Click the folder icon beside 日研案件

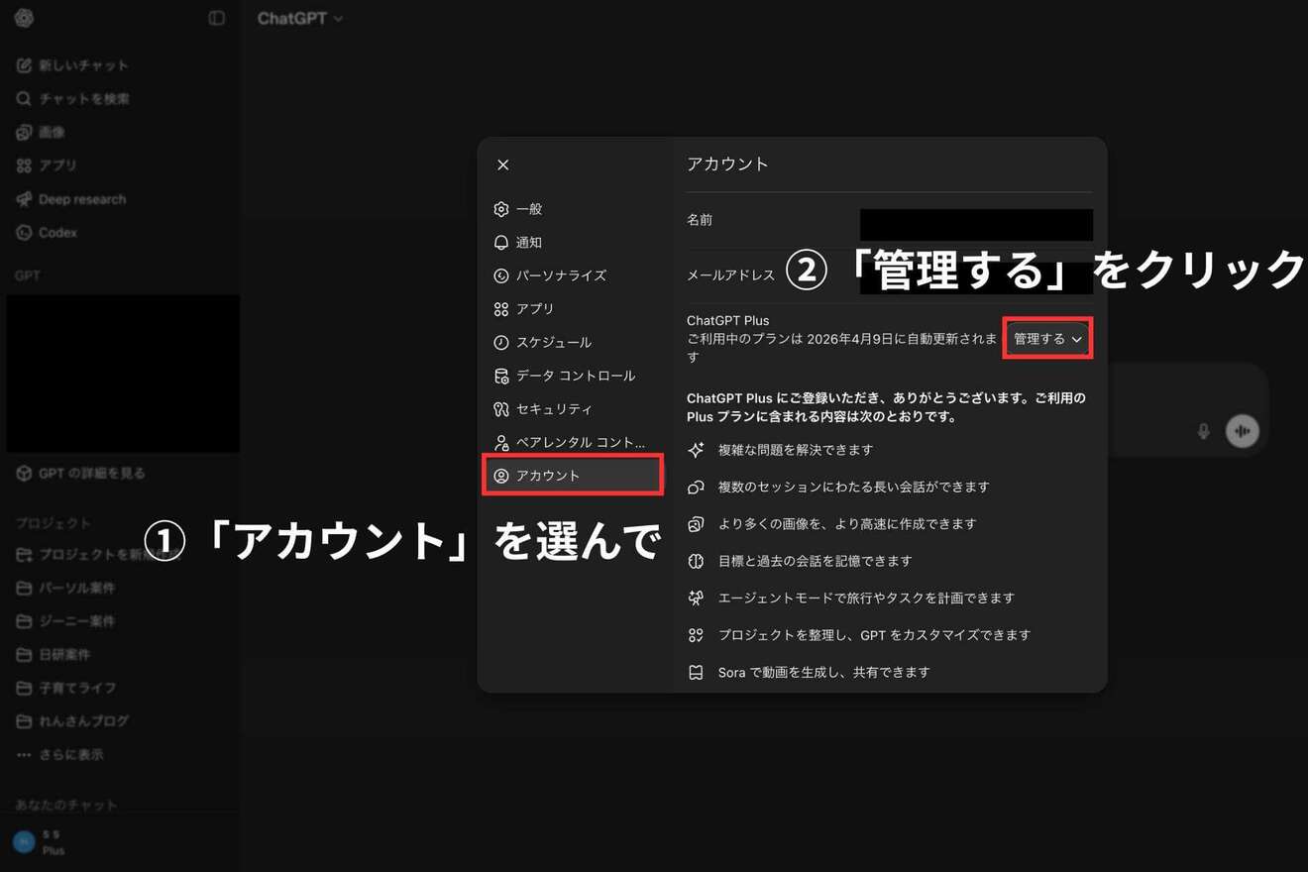pos(24,655)
